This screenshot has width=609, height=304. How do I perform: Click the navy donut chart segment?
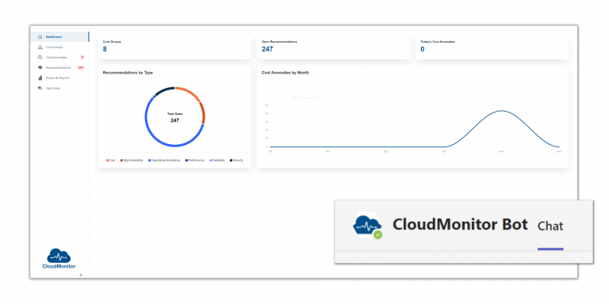(164, 90)
